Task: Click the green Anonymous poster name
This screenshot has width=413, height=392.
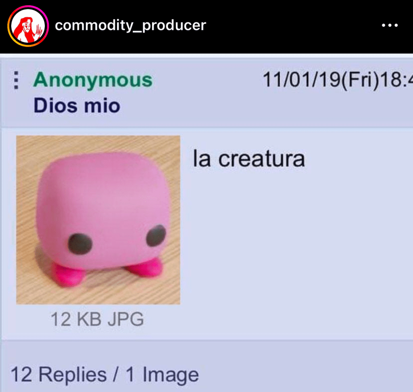Action: (x=93, y=80)
